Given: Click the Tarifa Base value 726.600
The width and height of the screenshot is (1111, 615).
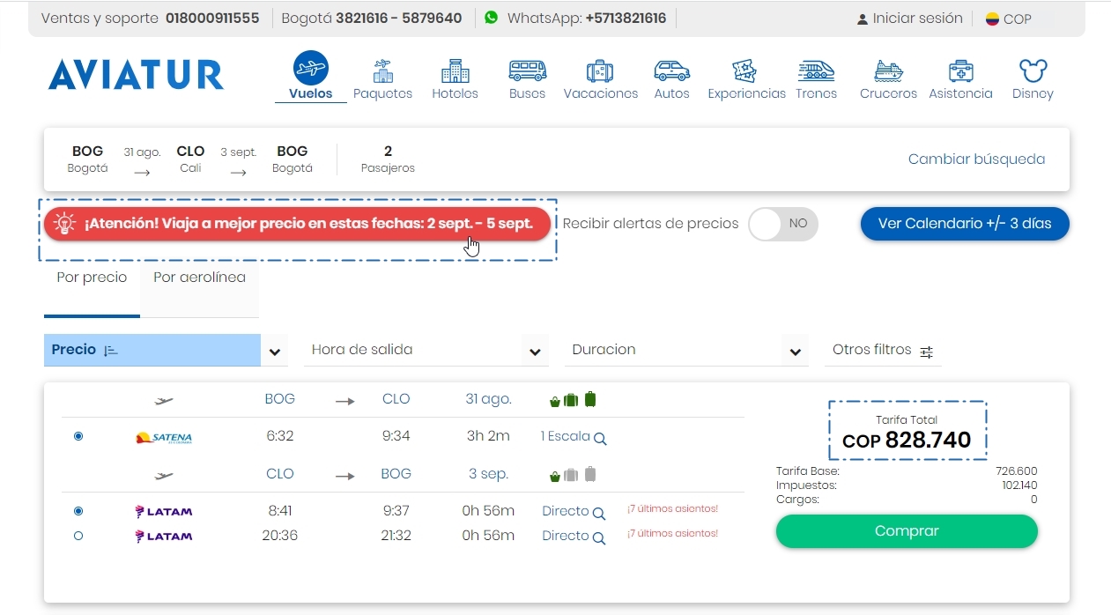Looking at the screenshot, I should tap(1016, 471).
